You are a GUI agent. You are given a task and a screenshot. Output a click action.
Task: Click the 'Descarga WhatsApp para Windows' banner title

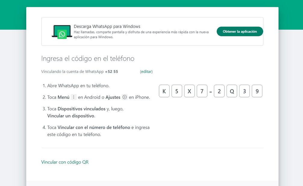107,26
